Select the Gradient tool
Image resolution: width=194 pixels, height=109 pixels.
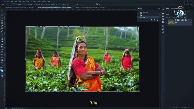(x=2, y=41)
